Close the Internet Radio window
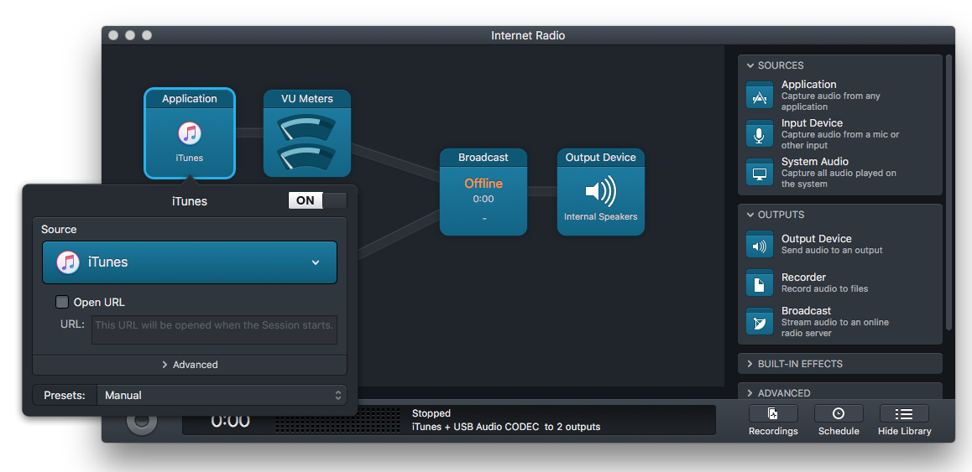This screenshot has height=472, width=972. [113, 35]
